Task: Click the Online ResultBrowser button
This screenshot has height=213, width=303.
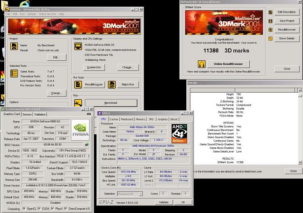Action: pyautogui.click(x=229, y=64)
